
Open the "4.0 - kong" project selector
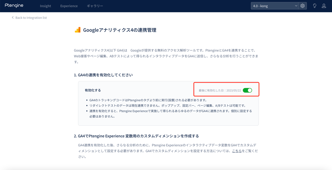273,6
